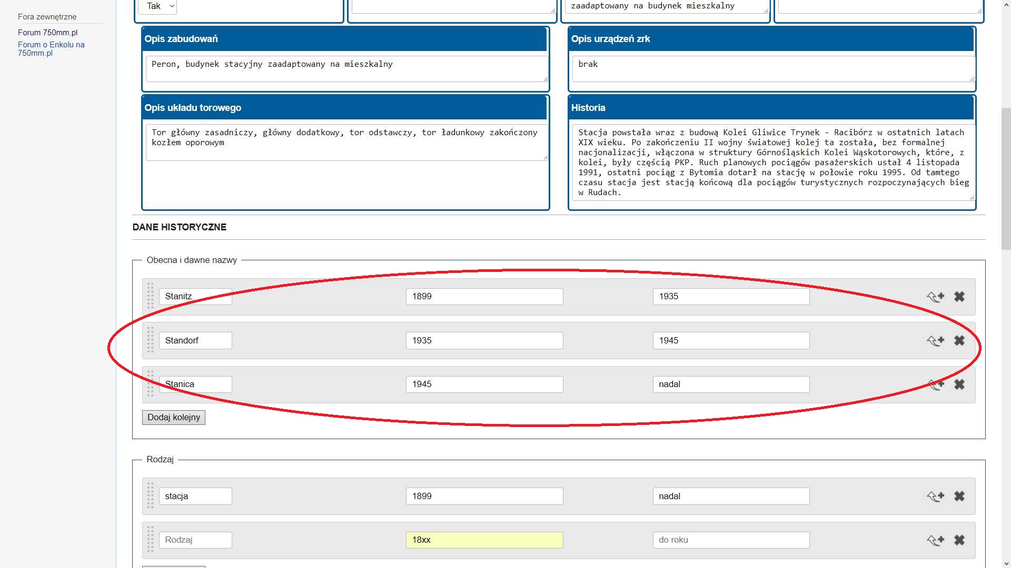
Task: Remove the Standorf name row
Action: point(959,341)
